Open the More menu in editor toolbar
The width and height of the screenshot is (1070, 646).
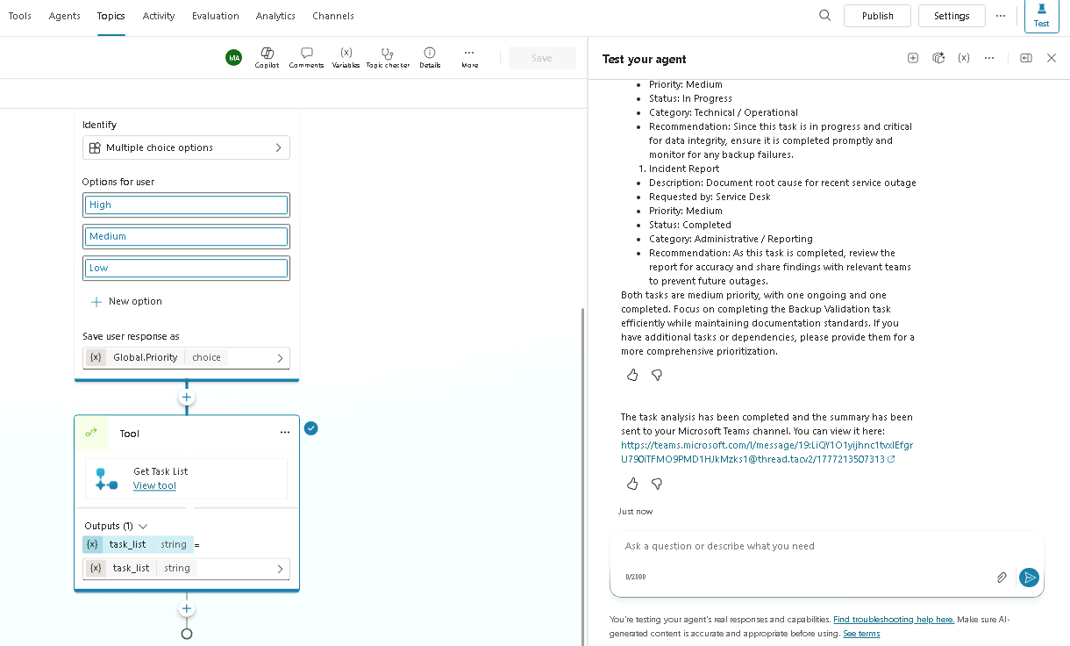[x=469, y=58]
